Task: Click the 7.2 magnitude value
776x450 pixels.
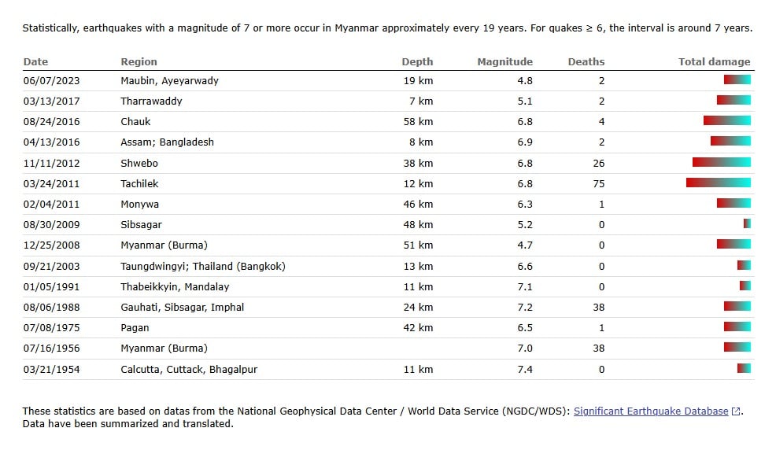Action: (525, 307)
